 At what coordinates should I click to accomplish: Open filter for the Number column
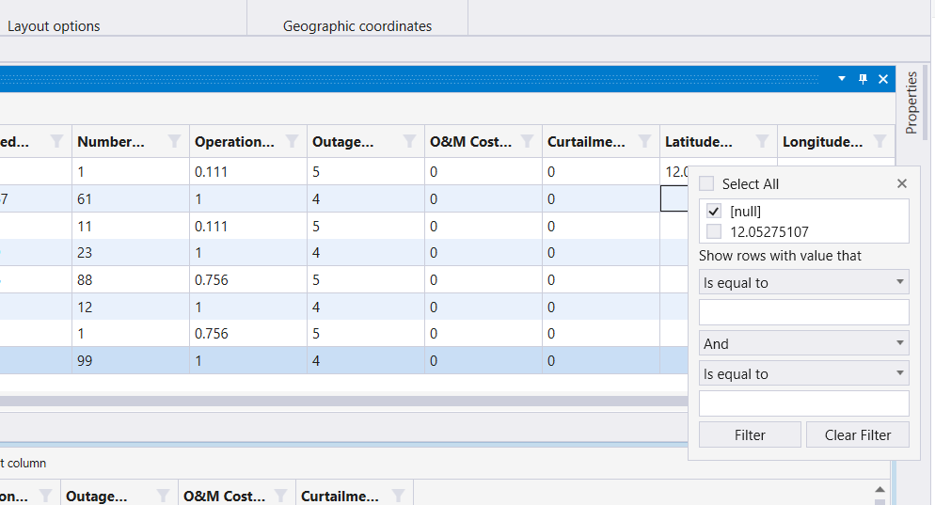pyautogui.click(x=174, y=141)
